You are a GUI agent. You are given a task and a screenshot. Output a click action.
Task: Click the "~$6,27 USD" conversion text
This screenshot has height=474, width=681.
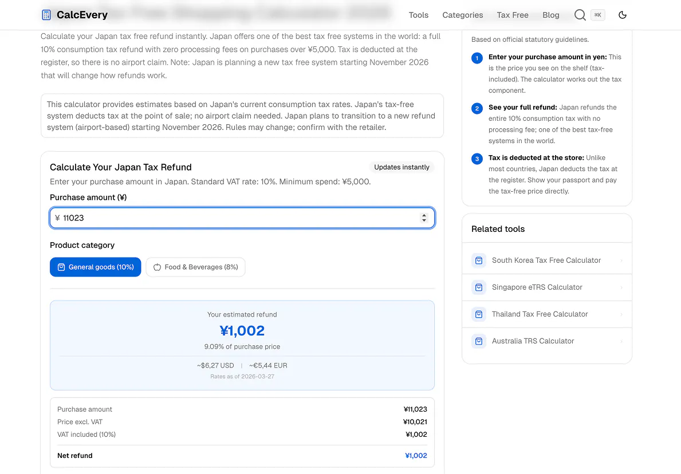215,365
